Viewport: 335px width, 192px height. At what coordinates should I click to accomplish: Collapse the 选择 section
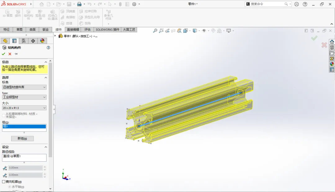[46, 78]
